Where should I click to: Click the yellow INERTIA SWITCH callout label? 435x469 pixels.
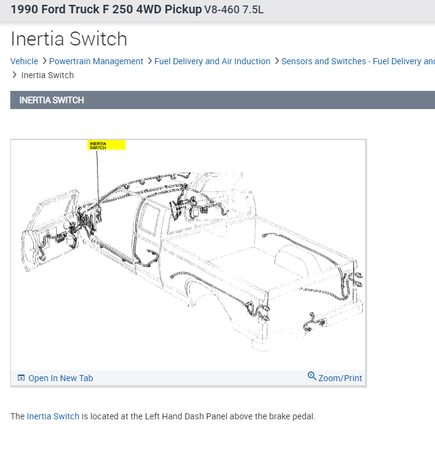pyautogui.click(x=106, y=145)
